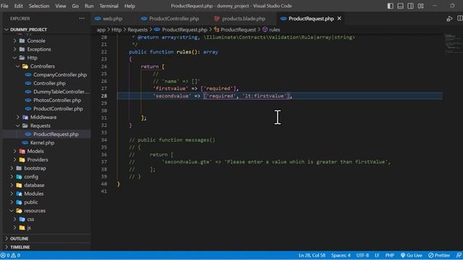Click the Prettier status item

439,255
